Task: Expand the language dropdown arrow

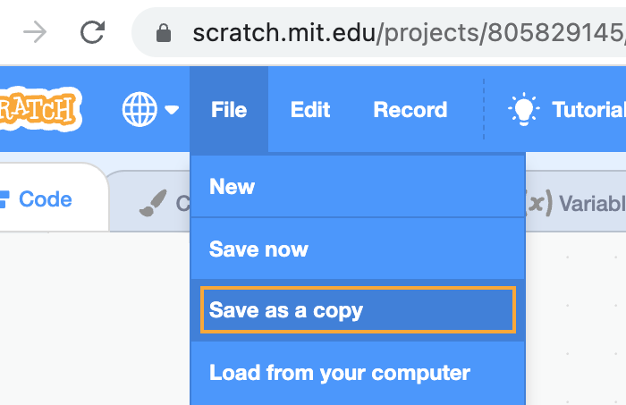Action: [172, 110]
